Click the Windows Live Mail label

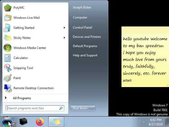(x=26, y=18)
